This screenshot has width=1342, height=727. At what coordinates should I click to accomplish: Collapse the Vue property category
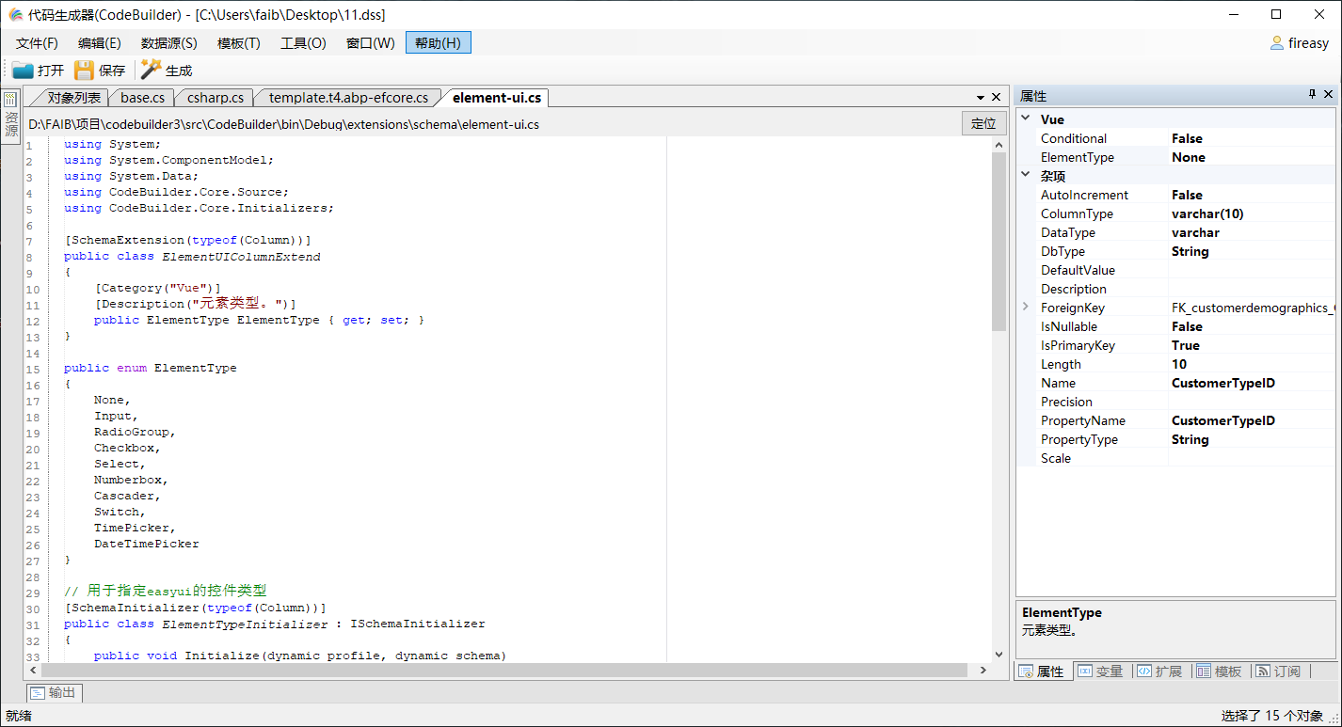[x=1026, y=119]
